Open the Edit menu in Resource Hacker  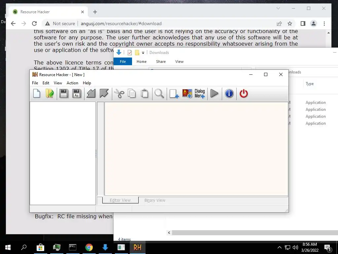46,83
